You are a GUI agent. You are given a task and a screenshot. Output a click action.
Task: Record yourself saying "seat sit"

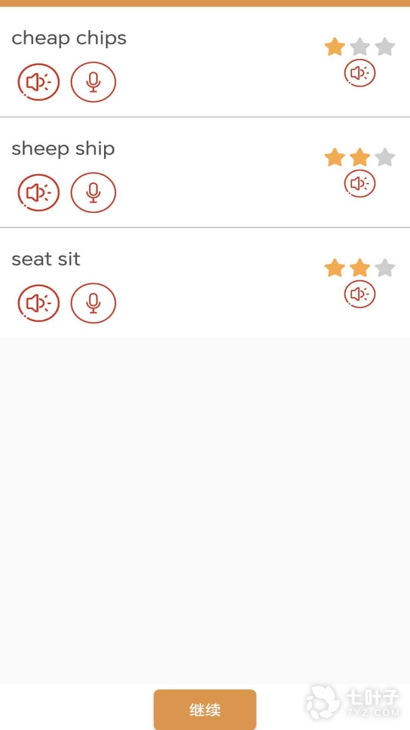[x=93, y=303]
